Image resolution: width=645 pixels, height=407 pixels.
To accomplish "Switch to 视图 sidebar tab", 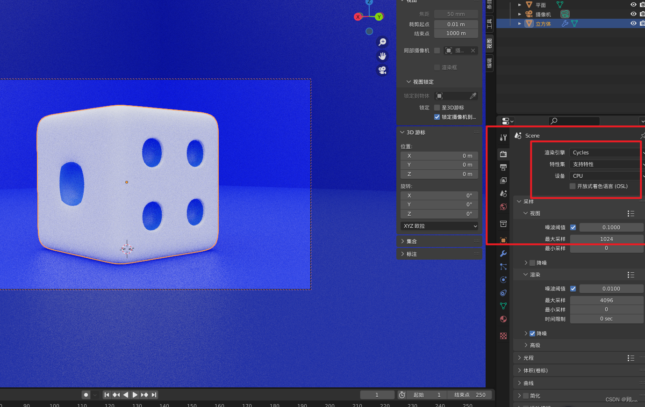I will (x=489, y=43).
